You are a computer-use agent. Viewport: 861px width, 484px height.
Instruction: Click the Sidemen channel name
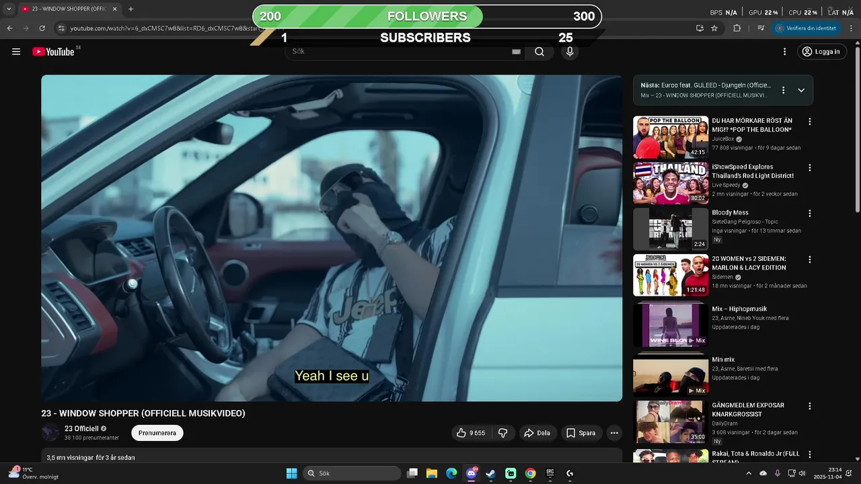(x=722, y=277)
